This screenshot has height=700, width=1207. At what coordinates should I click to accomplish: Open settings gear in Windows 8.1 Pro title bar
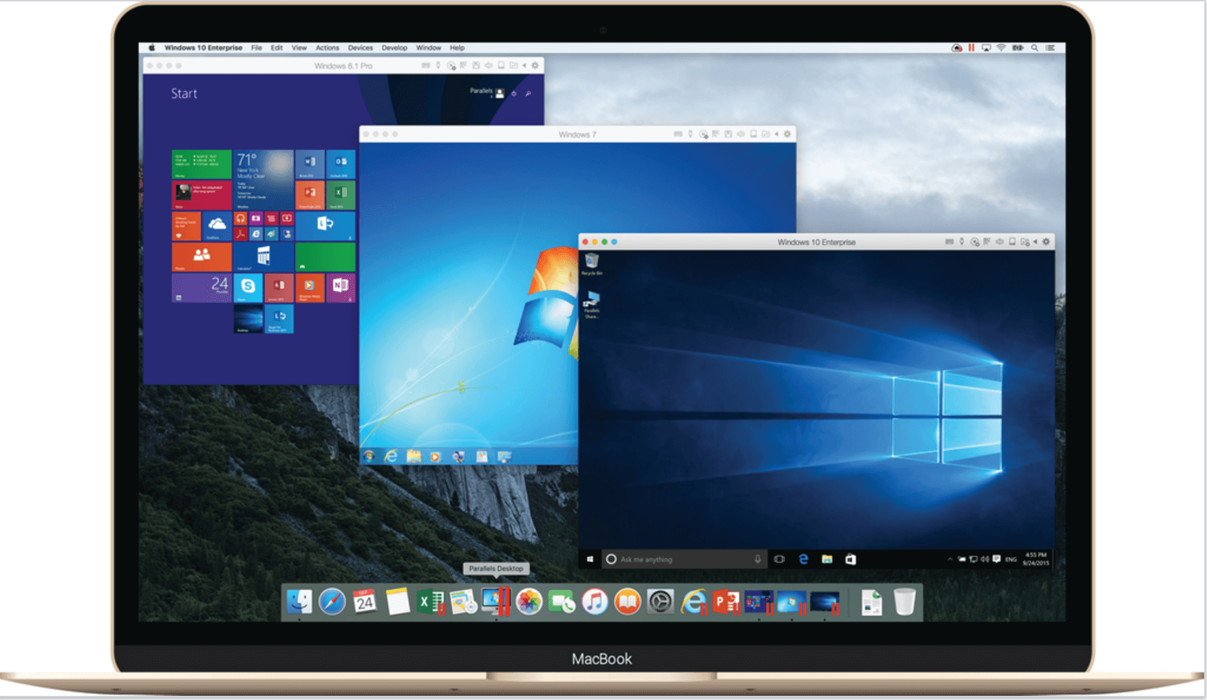(535, 65)
